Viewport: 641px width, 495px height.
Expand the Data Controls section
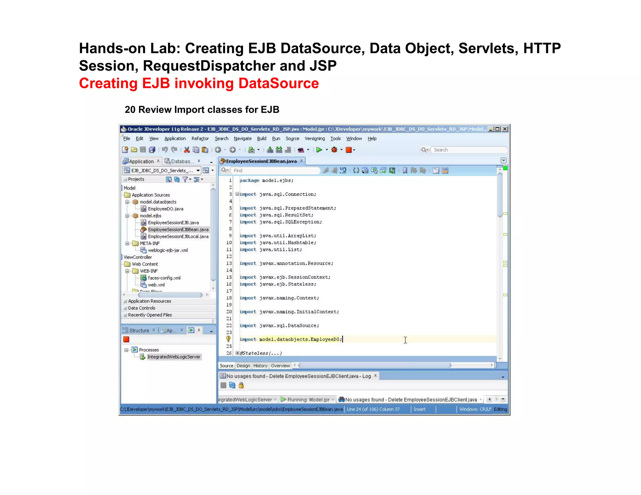coord(125,308)
